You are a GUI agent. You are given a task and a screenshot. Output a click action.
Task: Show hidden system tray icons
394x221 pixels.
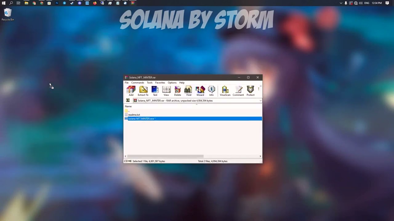pyautogui.click(x=341, y=3)
